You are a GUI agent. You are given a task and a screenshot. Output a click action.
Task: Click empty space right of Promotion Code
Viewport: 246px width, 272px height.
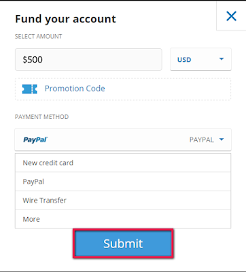tap(168, 89)
